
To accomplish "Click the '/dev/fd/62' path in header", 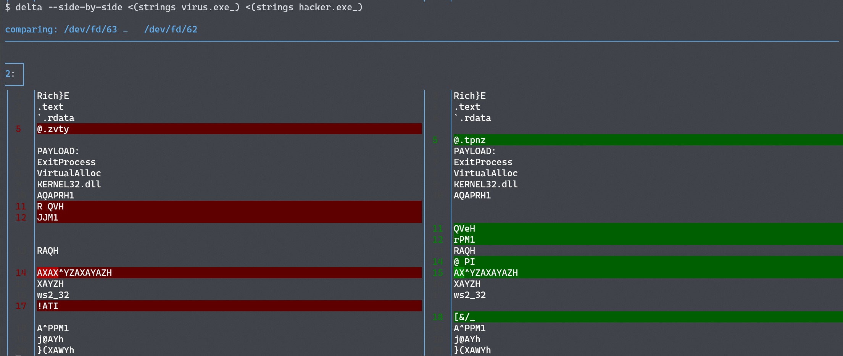I will [171, 29].
